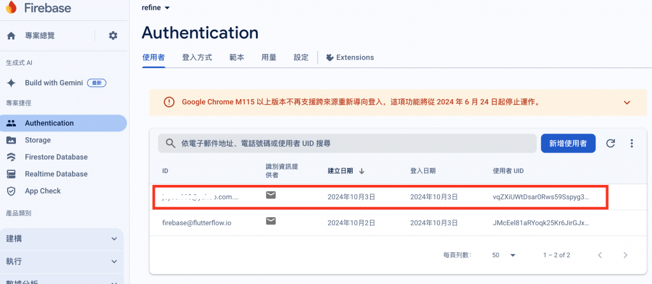Click the user search input field

[x=347, y=144]
